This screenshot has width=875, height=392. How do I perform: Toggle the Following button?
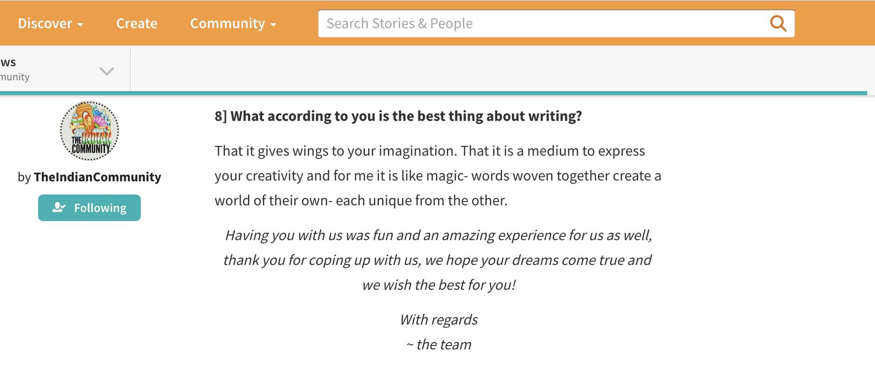tap(89, 208)
